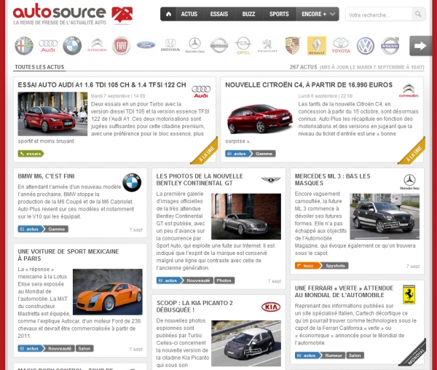This screenshot has width=437, height=370.
Task: Open the BUZZ menu item
Action: coord(248,14)
